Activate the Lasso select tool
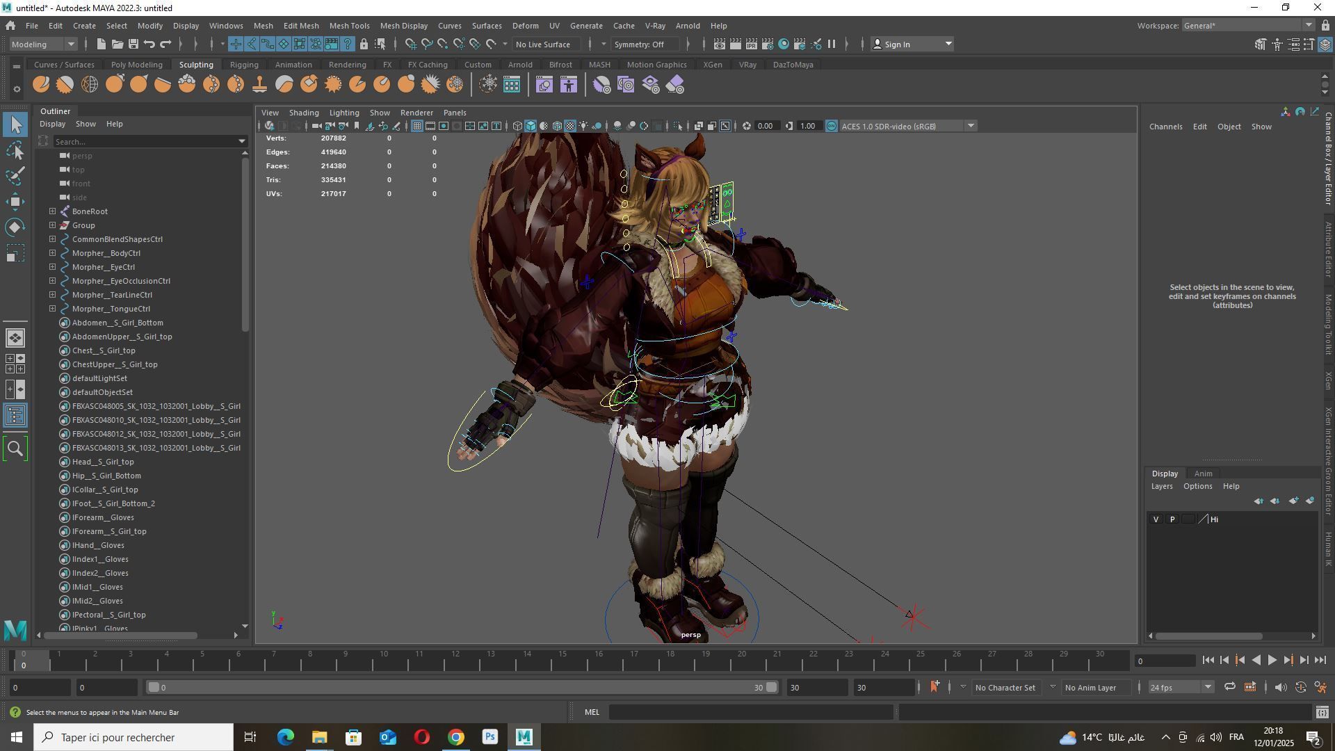Viewport: 1335px width, 751px height. [15, 150]
